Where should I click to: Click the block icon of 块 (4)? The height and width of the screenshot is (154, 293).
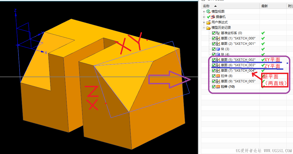coord(218,54)
